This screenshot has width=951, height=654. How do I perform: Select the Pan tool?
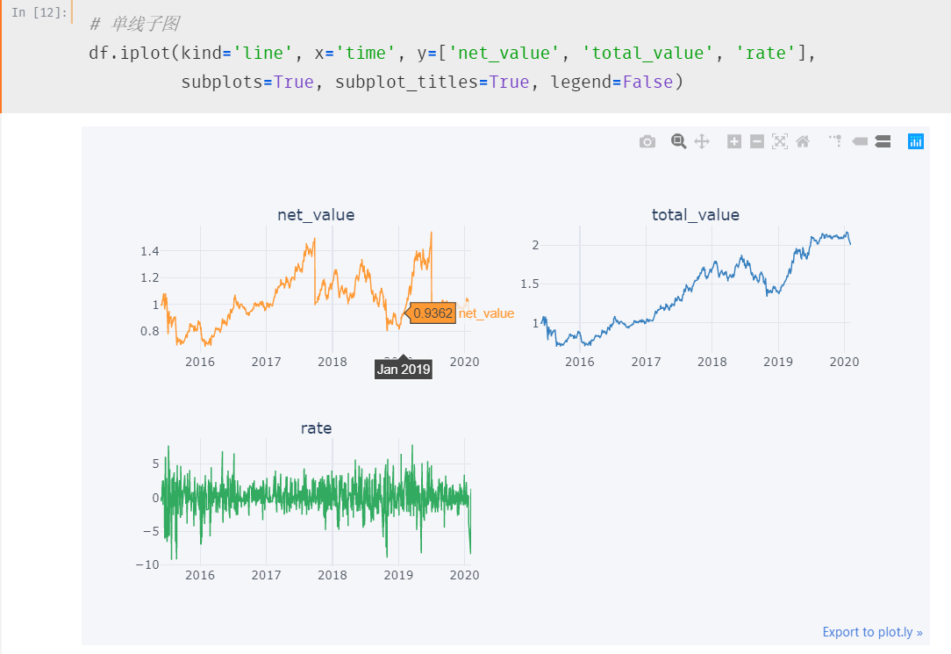701,141
